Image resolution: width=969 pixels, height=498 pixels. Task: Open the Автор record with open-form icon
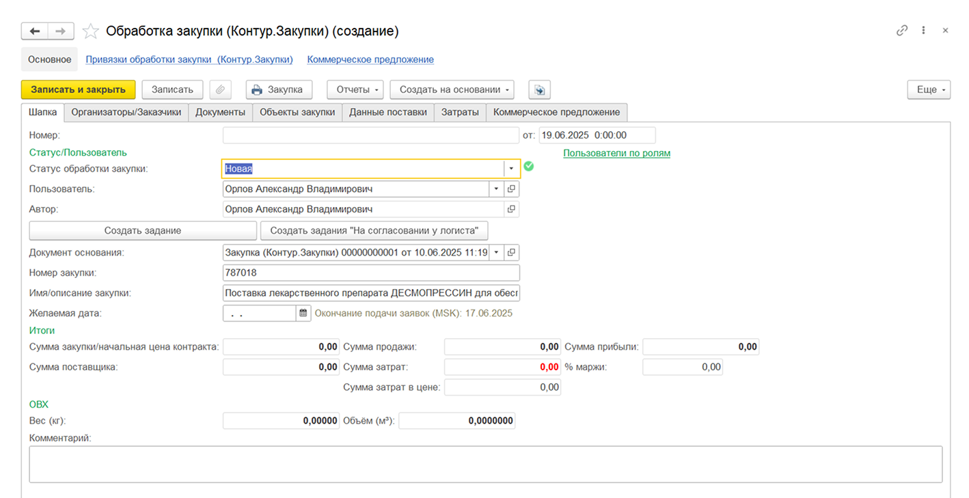[x=511, y=209]
